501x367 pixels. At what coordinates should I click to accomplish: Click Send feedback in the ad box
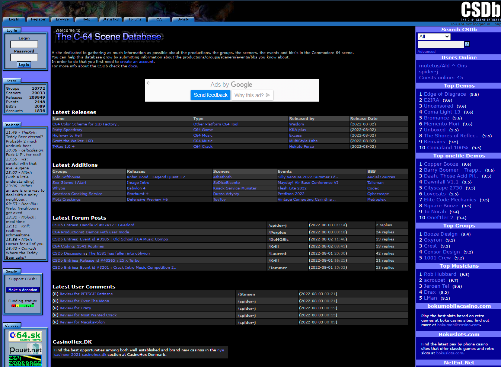click(x=211, y=95)
